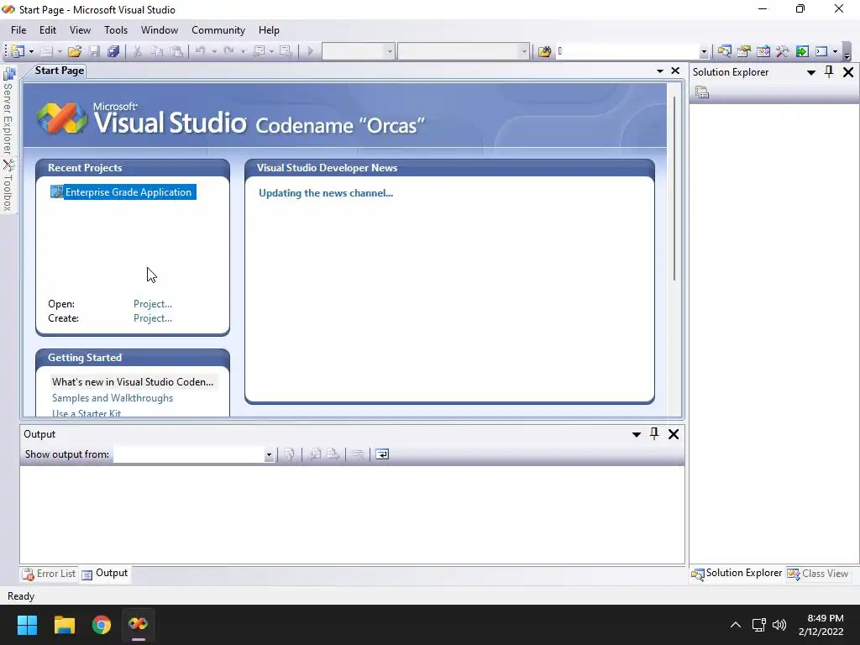Click the network icon in system tray
Viewport: 860px width, 645px height.
coord(758,625)
